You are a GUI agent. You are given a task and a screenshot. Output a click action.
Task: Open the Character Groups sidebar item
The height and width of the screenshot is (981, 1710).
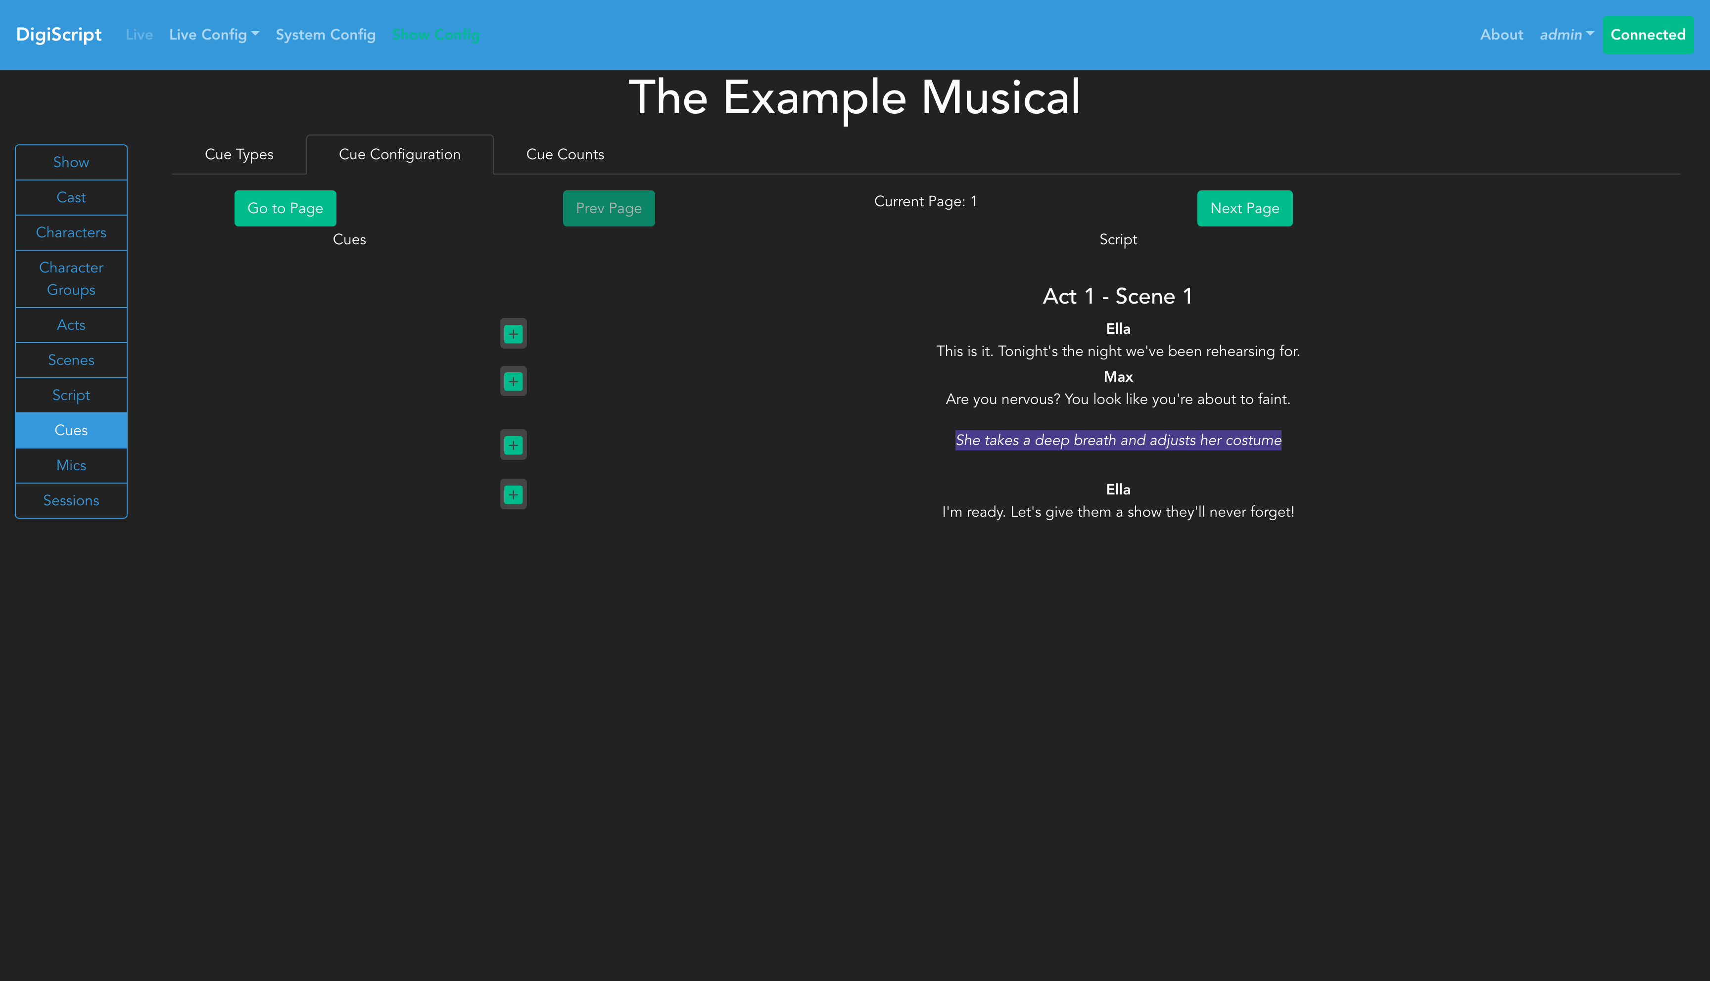click(71, 278)
